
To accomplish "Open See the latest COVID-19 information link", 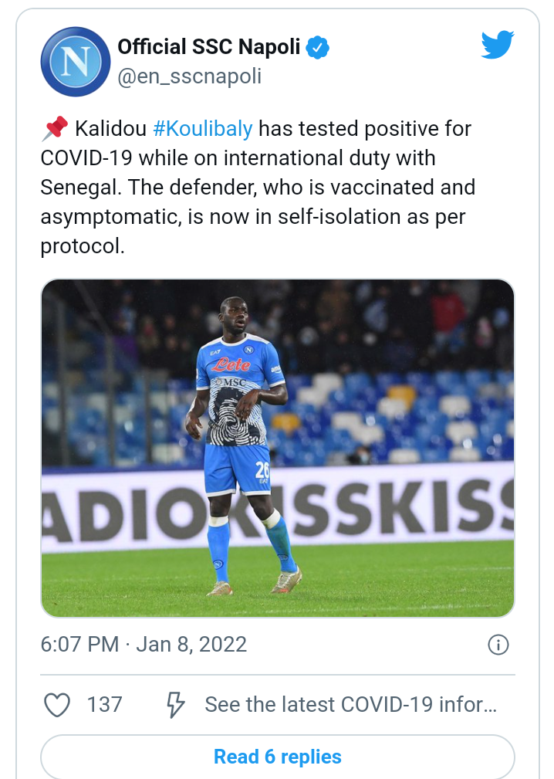I will click(350, 704).
